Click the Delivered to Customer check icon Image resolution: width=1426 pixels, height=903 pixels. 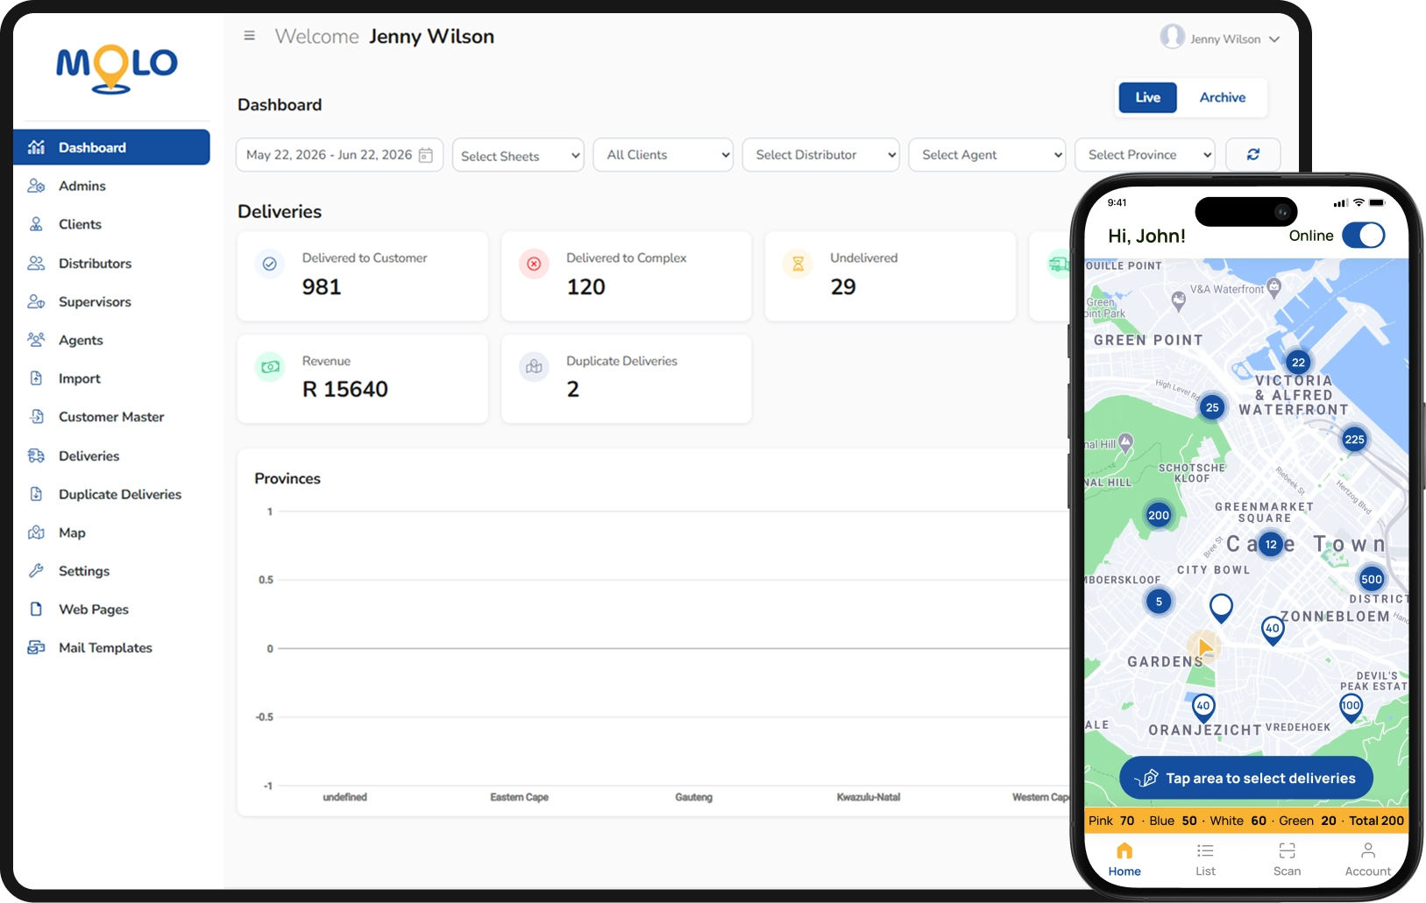pos(270,264)
